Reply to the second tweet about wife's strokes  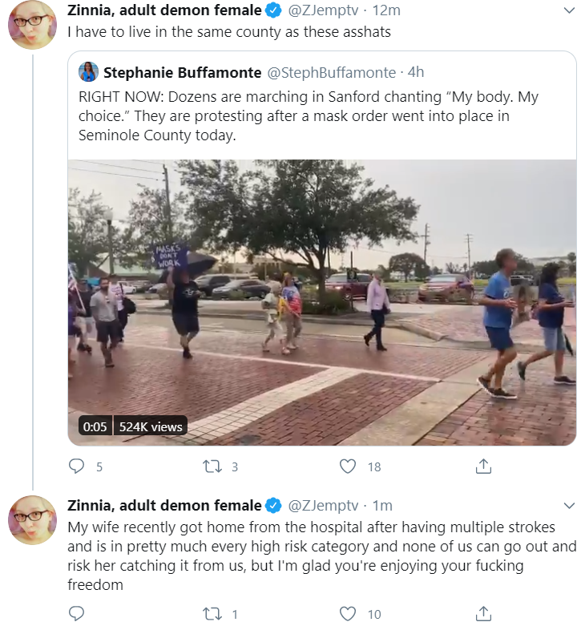76,613
